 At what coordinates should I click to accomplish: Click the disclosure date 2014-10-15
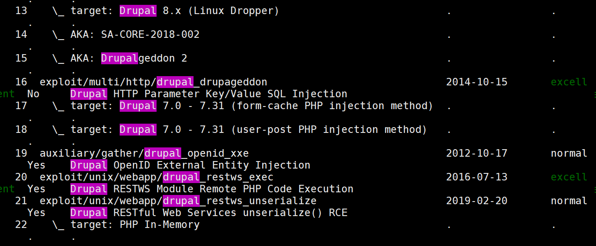pos(477,82)
